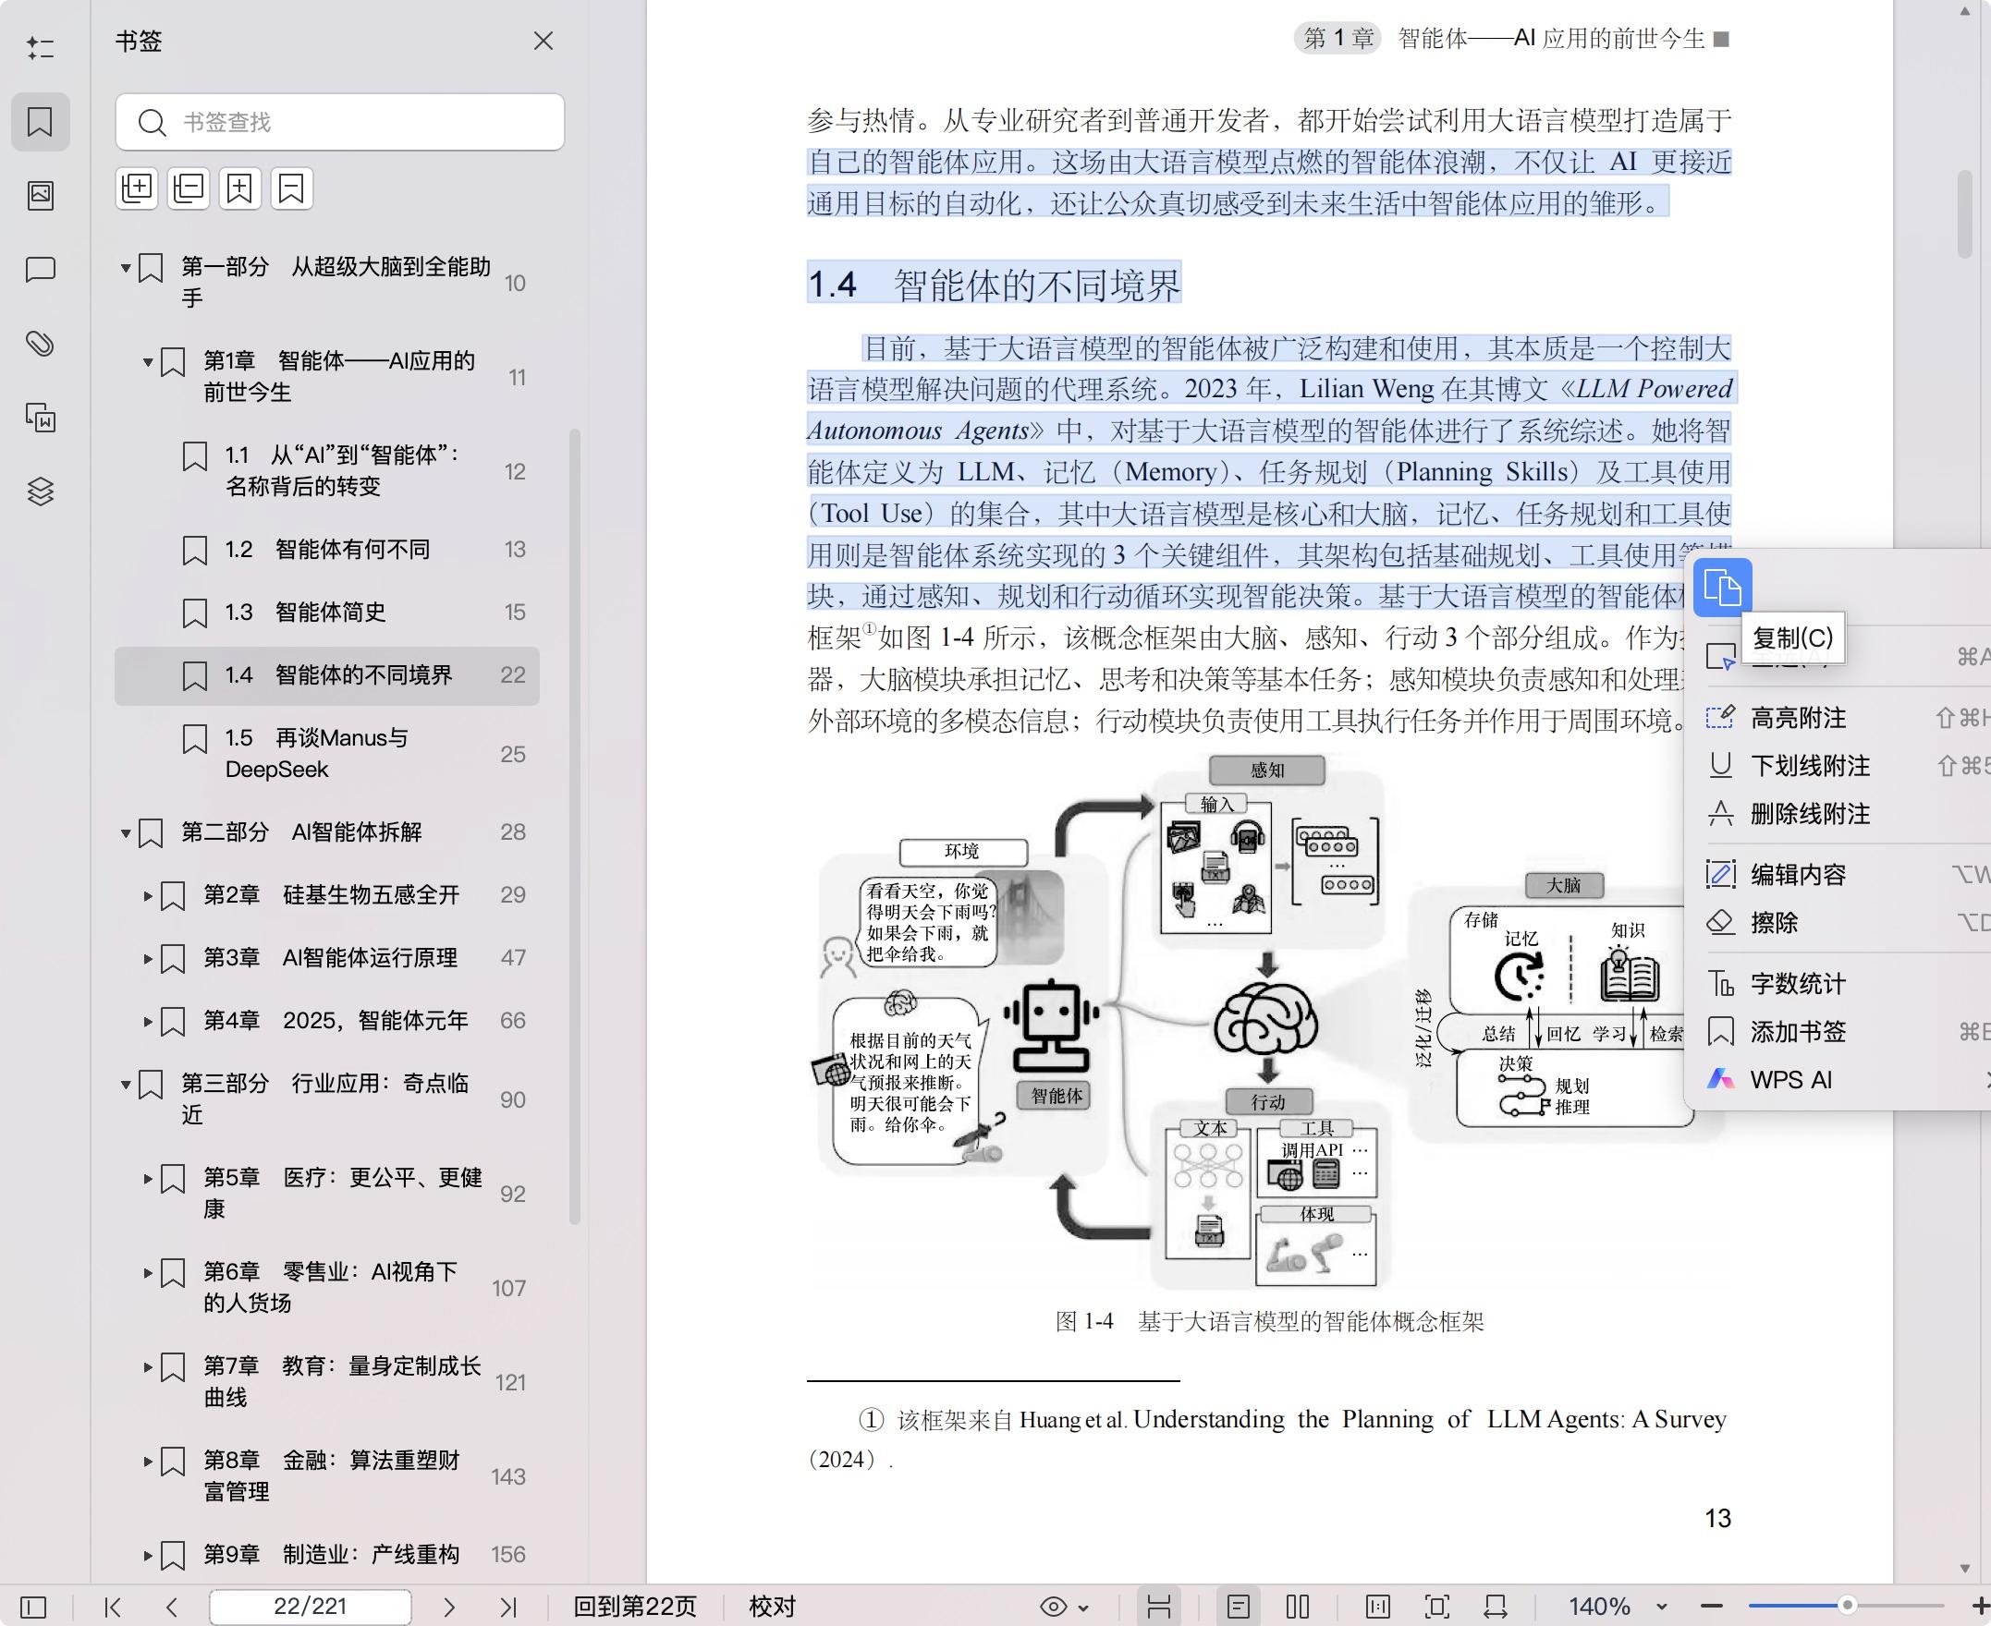Collapse the 第二部分 AI智能体拆解 bookmark
1991x1626 pixels.
coord(126,832)
